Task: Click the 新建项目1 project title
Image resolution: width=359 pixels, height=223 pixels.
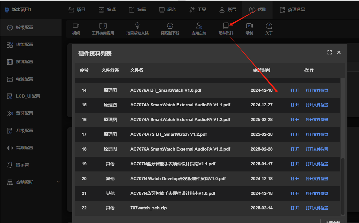Action: [x=21, y=10]
